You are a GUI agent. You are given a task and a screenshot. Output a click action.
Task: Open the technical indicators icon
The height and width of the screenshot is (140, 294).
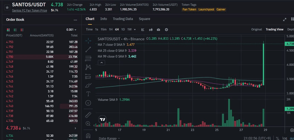143,30
